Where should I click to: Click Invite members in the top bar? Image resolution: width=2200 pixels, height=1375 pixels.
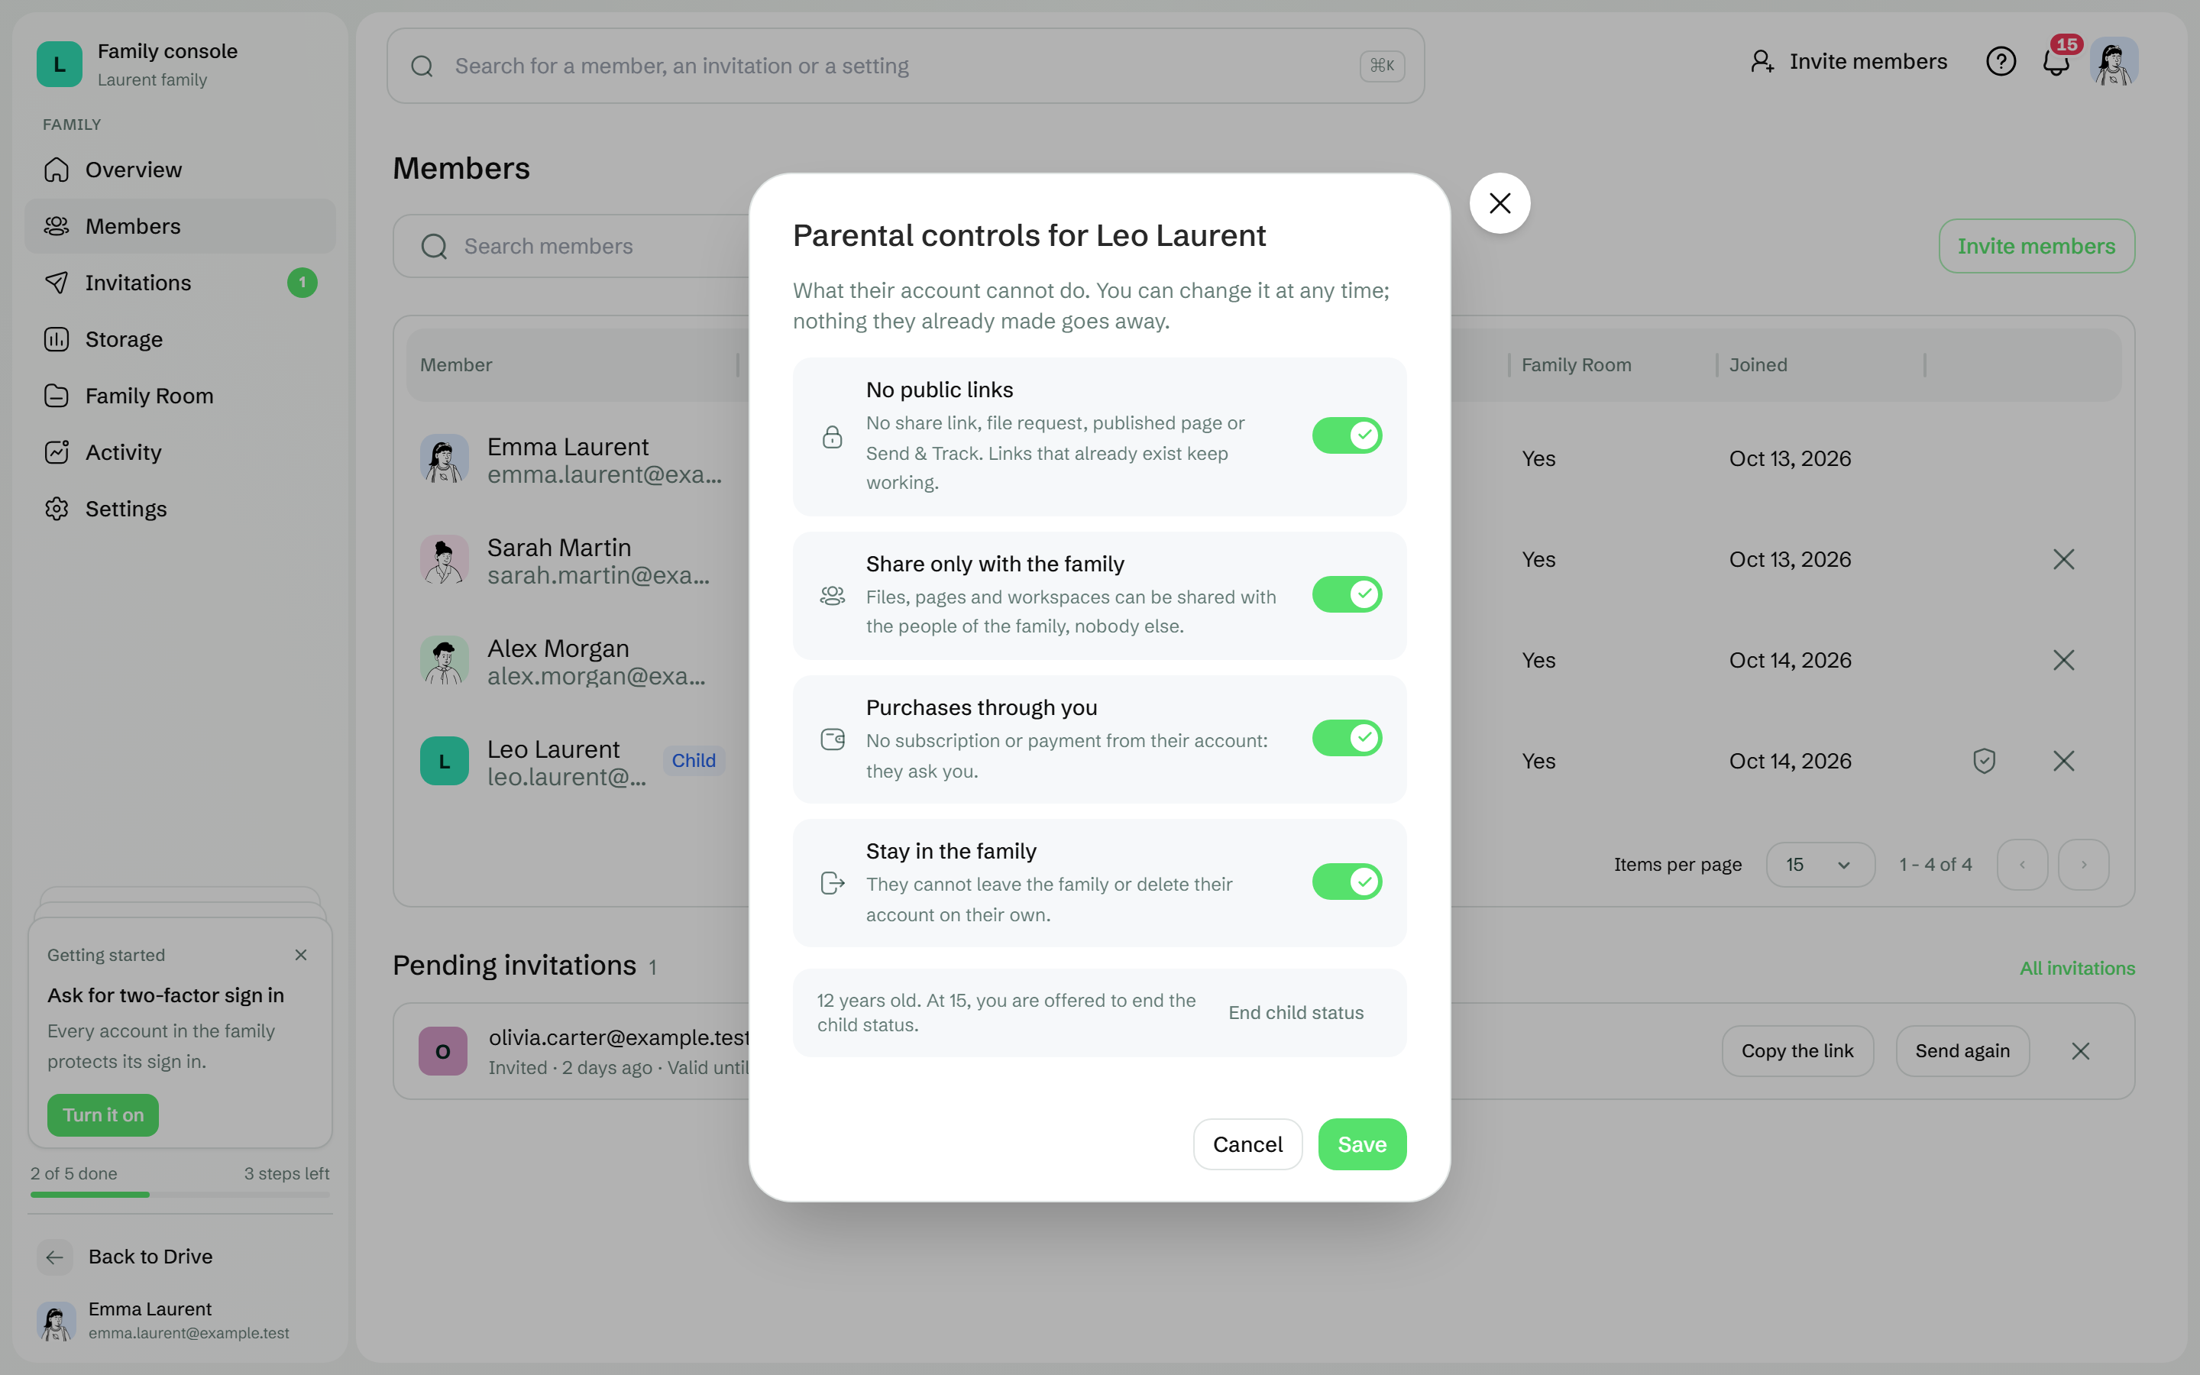(x=1848, y=62)
